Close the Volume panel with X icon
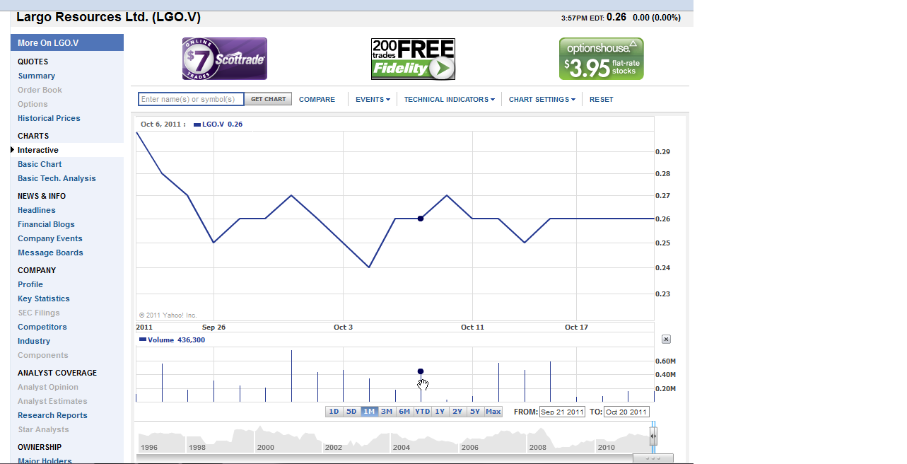 [x=666, y=340]
